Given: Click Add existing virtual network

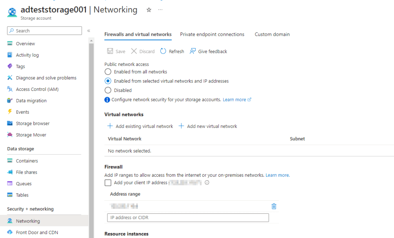Looking at the screenshot, I should [140, 126].
